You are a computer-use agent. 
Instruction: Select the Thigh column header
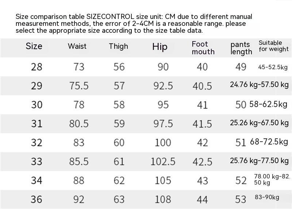pos(118,46)
